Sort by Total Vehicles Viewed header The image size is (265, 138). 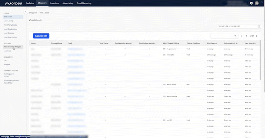pyautogui.click(x=123, y=43)
